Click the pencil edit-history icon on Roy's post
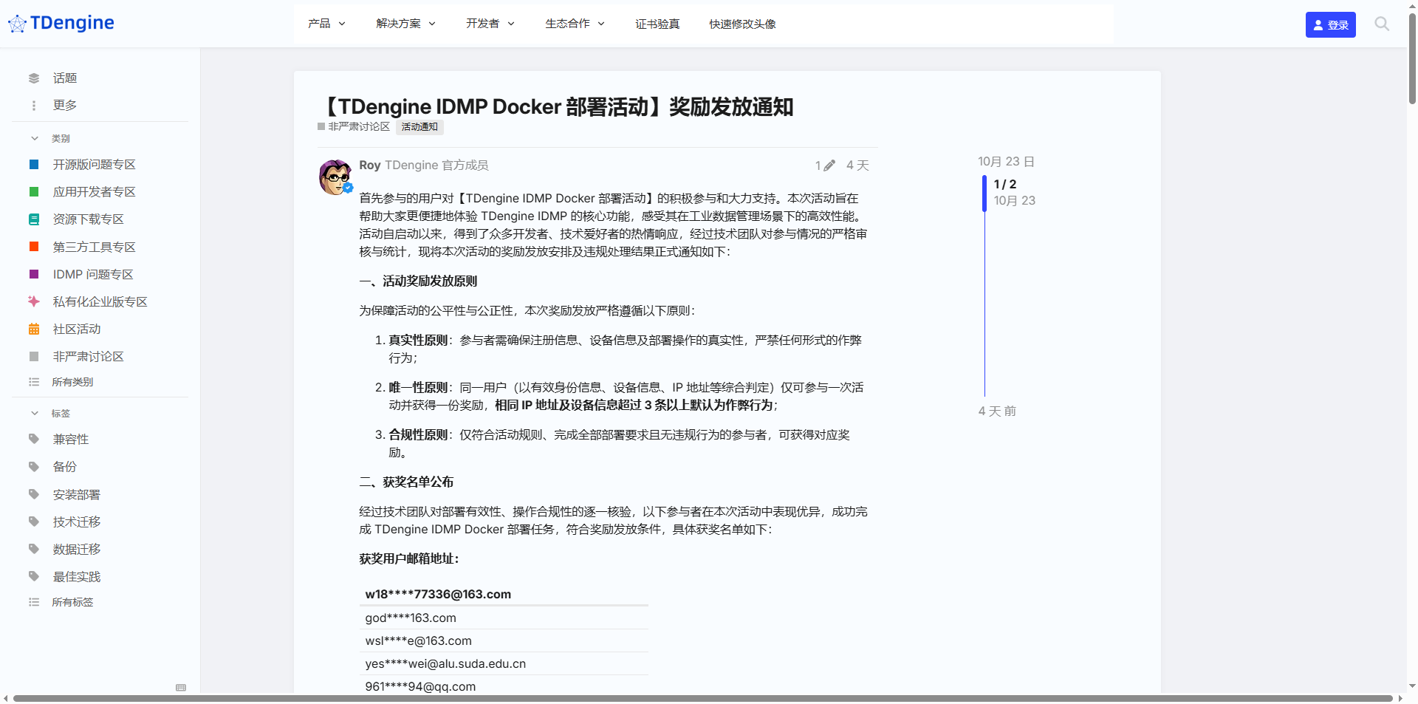This screenshot has height=704, width=1418. tap(831, 165)
